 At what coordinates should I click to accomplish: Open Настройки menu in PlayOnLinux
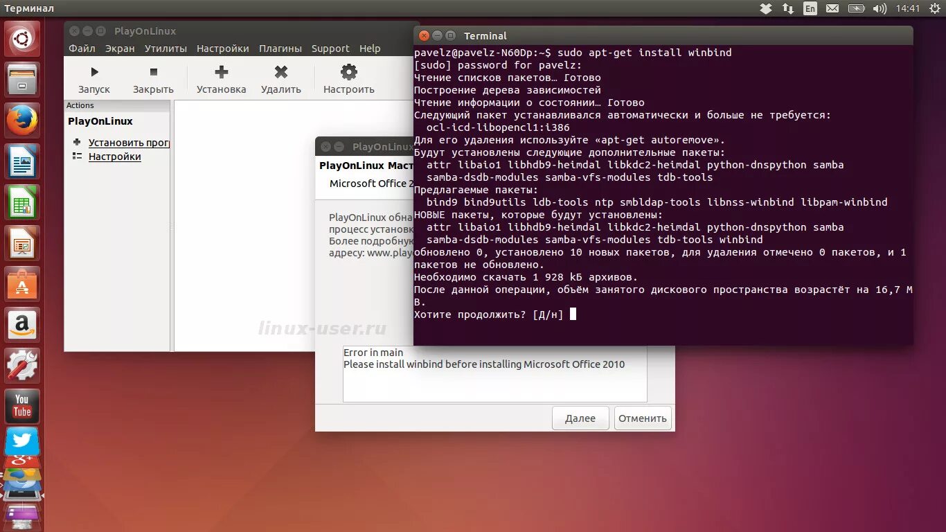[x=222, y=48]
